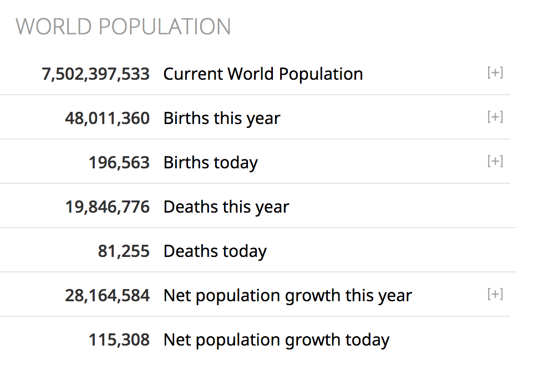Expand the Current World Population details
Screen dimensions: 538x381
click(495, 73)
